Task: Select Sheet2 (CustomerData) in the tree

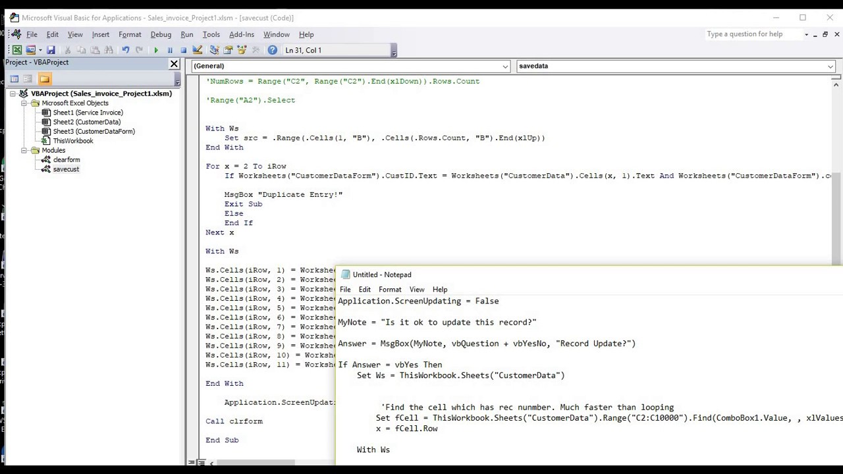Action: pyautogui.click(x=86, y=122)
